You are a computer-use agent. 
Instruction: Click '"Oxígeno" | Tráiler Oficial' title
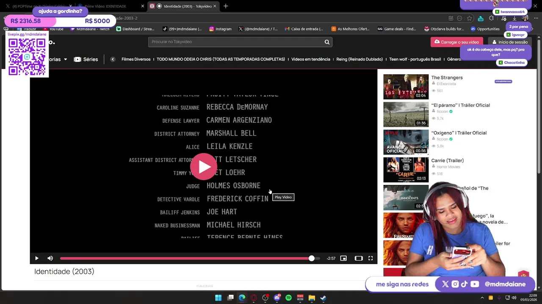[459, 133]
